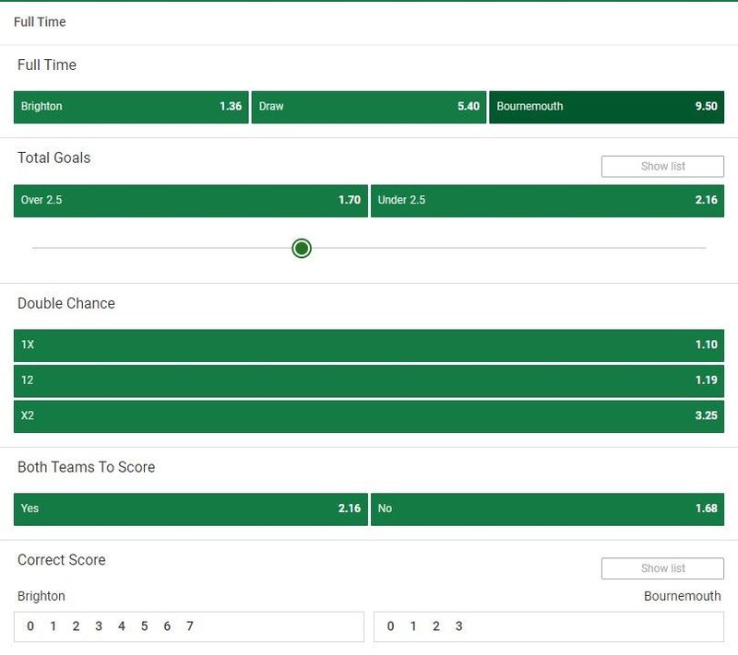Bet on Under 2.5 goals
Viewport: 738px width, 655px height.
[547, 201]
